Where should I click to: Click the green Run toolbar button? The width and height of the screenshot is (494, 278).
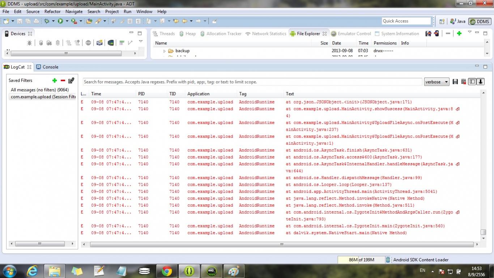pyautogui.click(x=60, y=21)
